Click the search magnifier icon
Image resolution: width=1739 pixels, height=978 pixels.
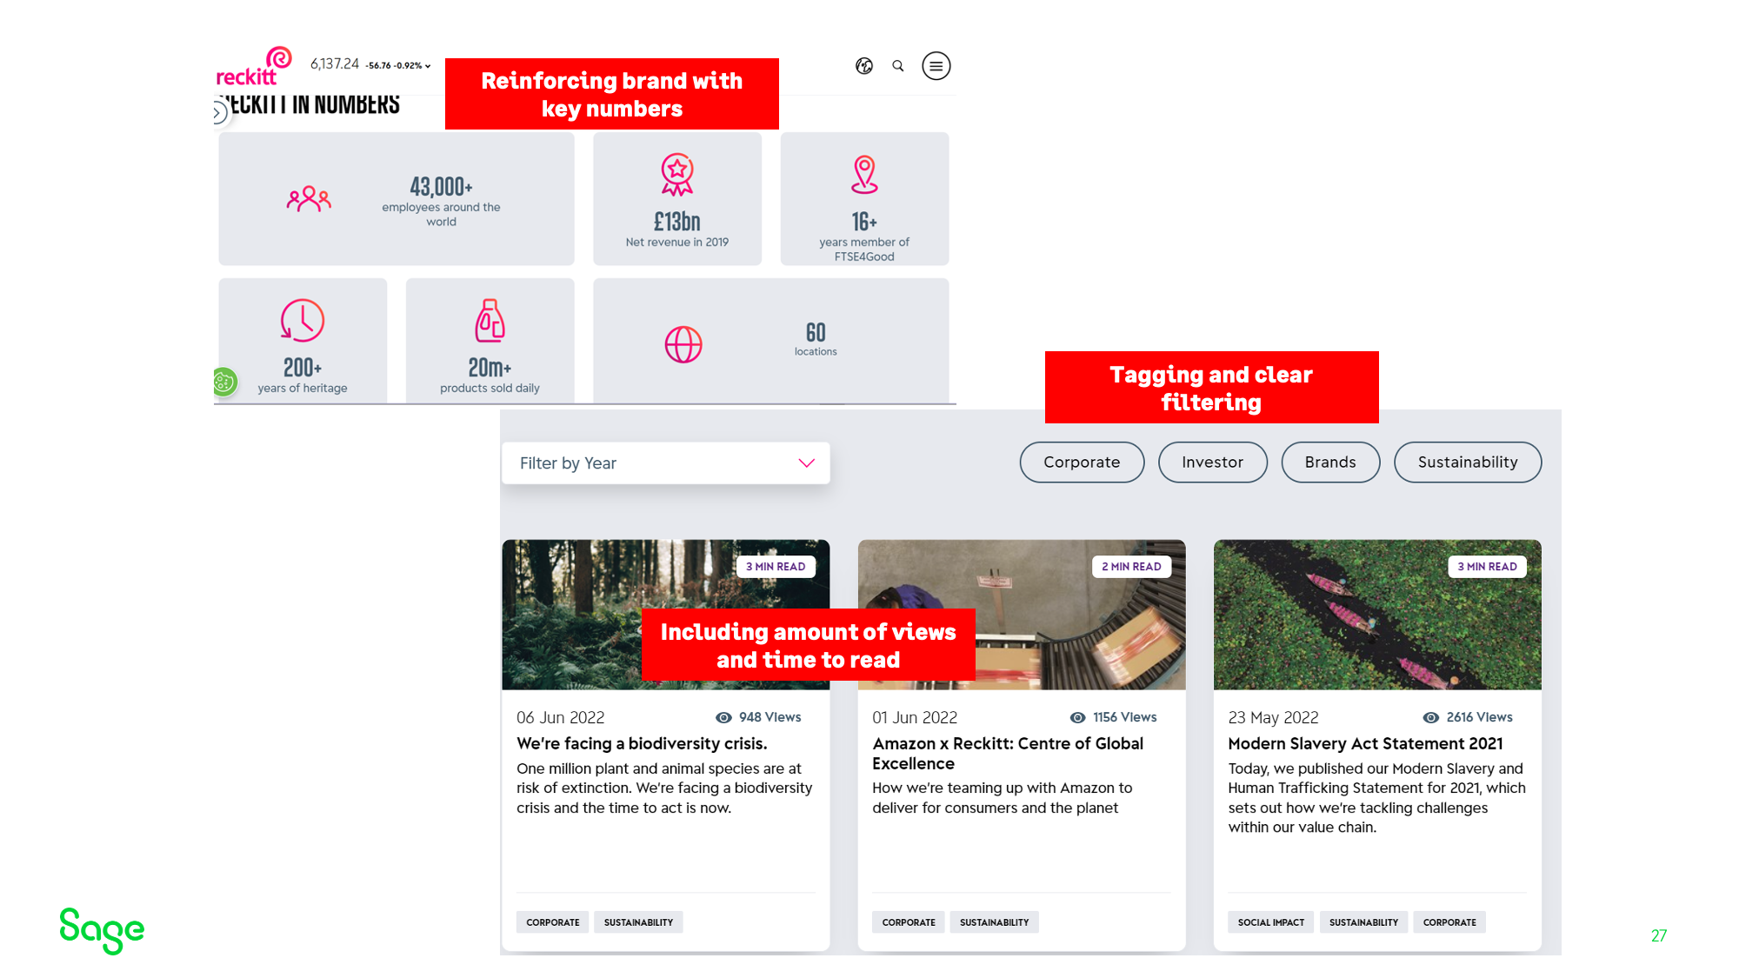(x=898, y=66)
